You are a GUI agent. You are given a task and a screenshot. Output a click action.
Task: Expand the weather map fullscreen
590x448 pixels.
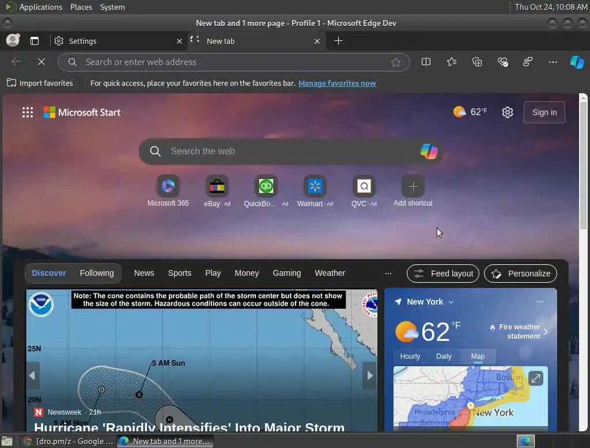point(535,378)
